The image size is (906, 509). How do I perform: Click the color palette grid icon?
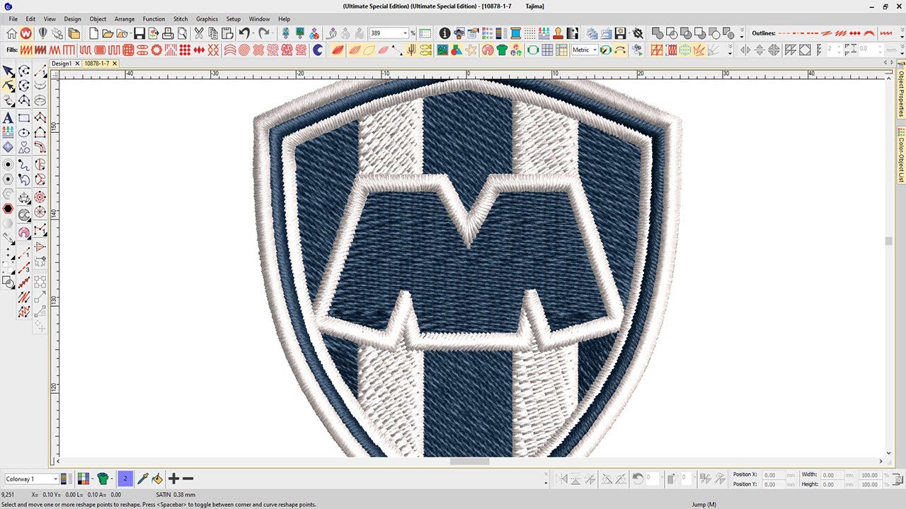point(84,479)
